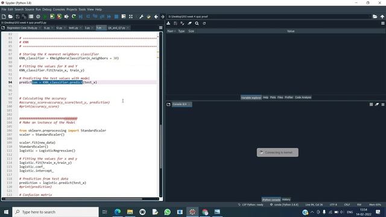Browse working directory folder icon
The image size is (386, 217).
click(375, 16)
